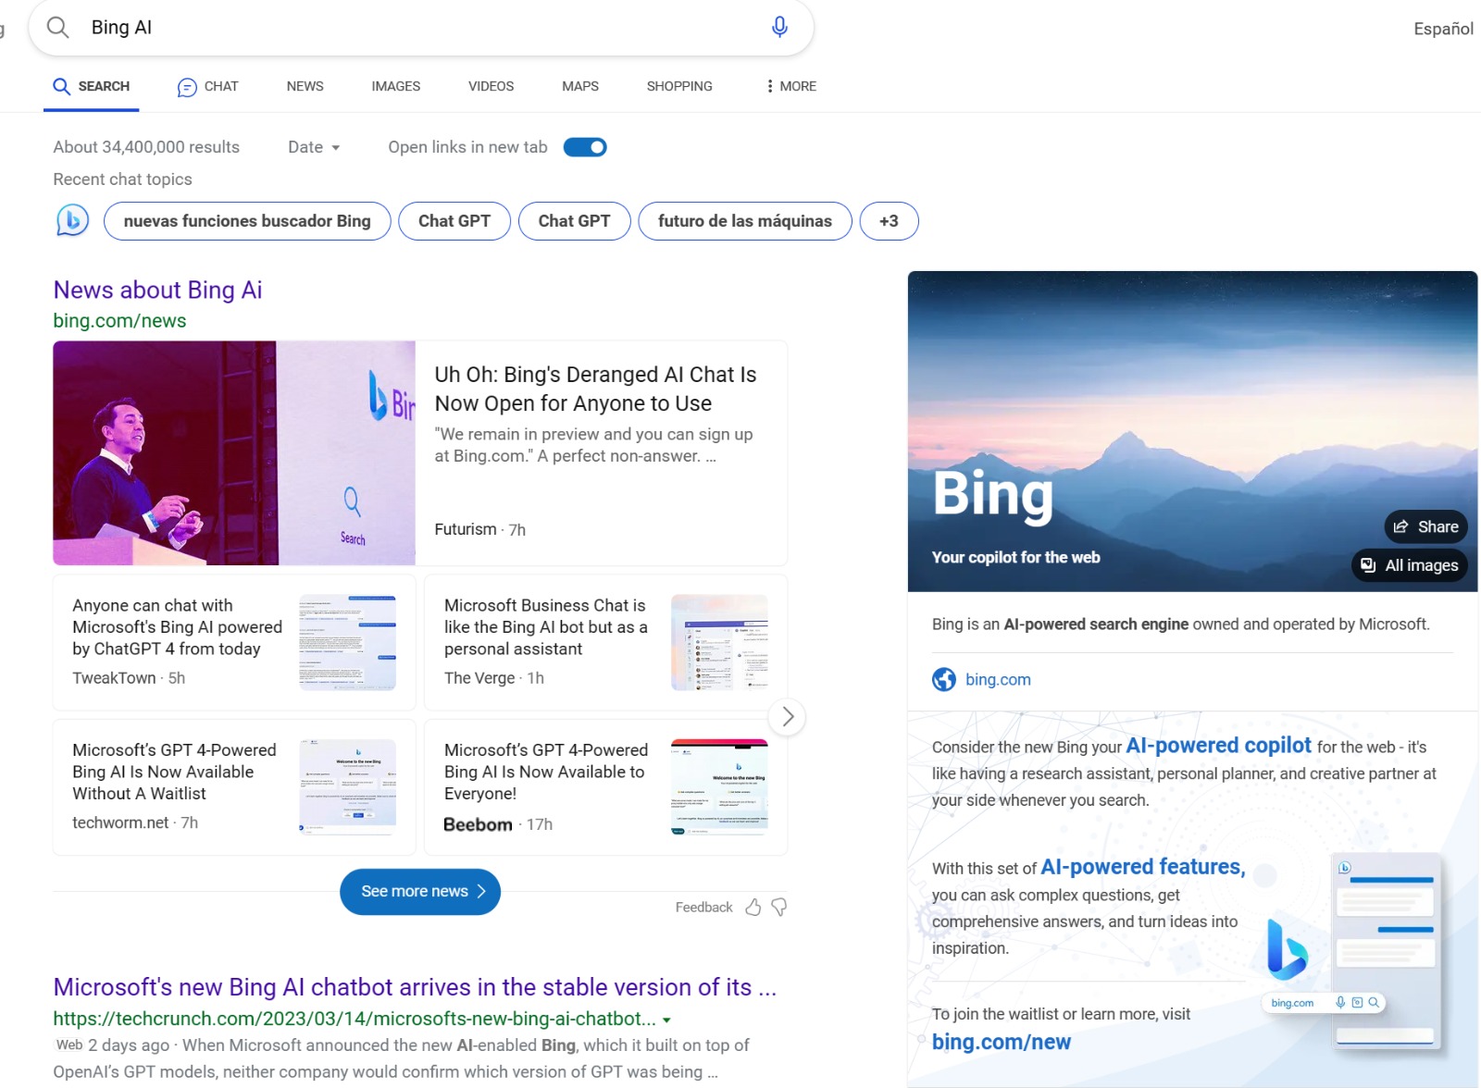Expand the techcrunch URL dropdown arrow
This screenshot has height=1088, width=1481.
[666, 1020]
